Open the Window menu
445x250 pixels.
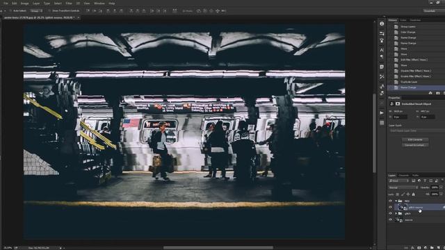[99, 3]
